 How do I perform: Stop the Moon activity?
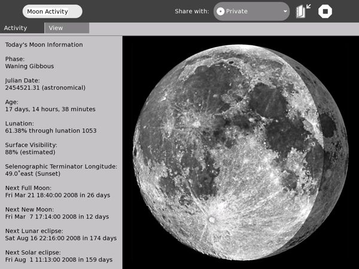coord(325,11)
